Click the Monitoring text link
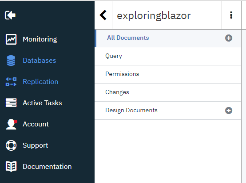The width and height of the screenshot is (246, 183). (40, 39)
